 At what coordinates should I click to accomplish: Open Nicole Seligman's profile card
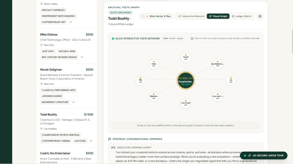[x=67, y=86]
